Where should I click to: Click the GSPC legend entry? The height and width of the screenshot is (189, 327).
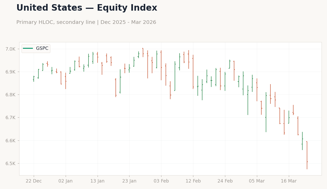(36, 49)
